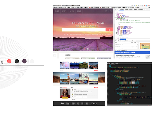The width and height of the screenshot is (152, 114).
Task: Select the second white carousel indicator dot
Action: [x=86, y=49]
